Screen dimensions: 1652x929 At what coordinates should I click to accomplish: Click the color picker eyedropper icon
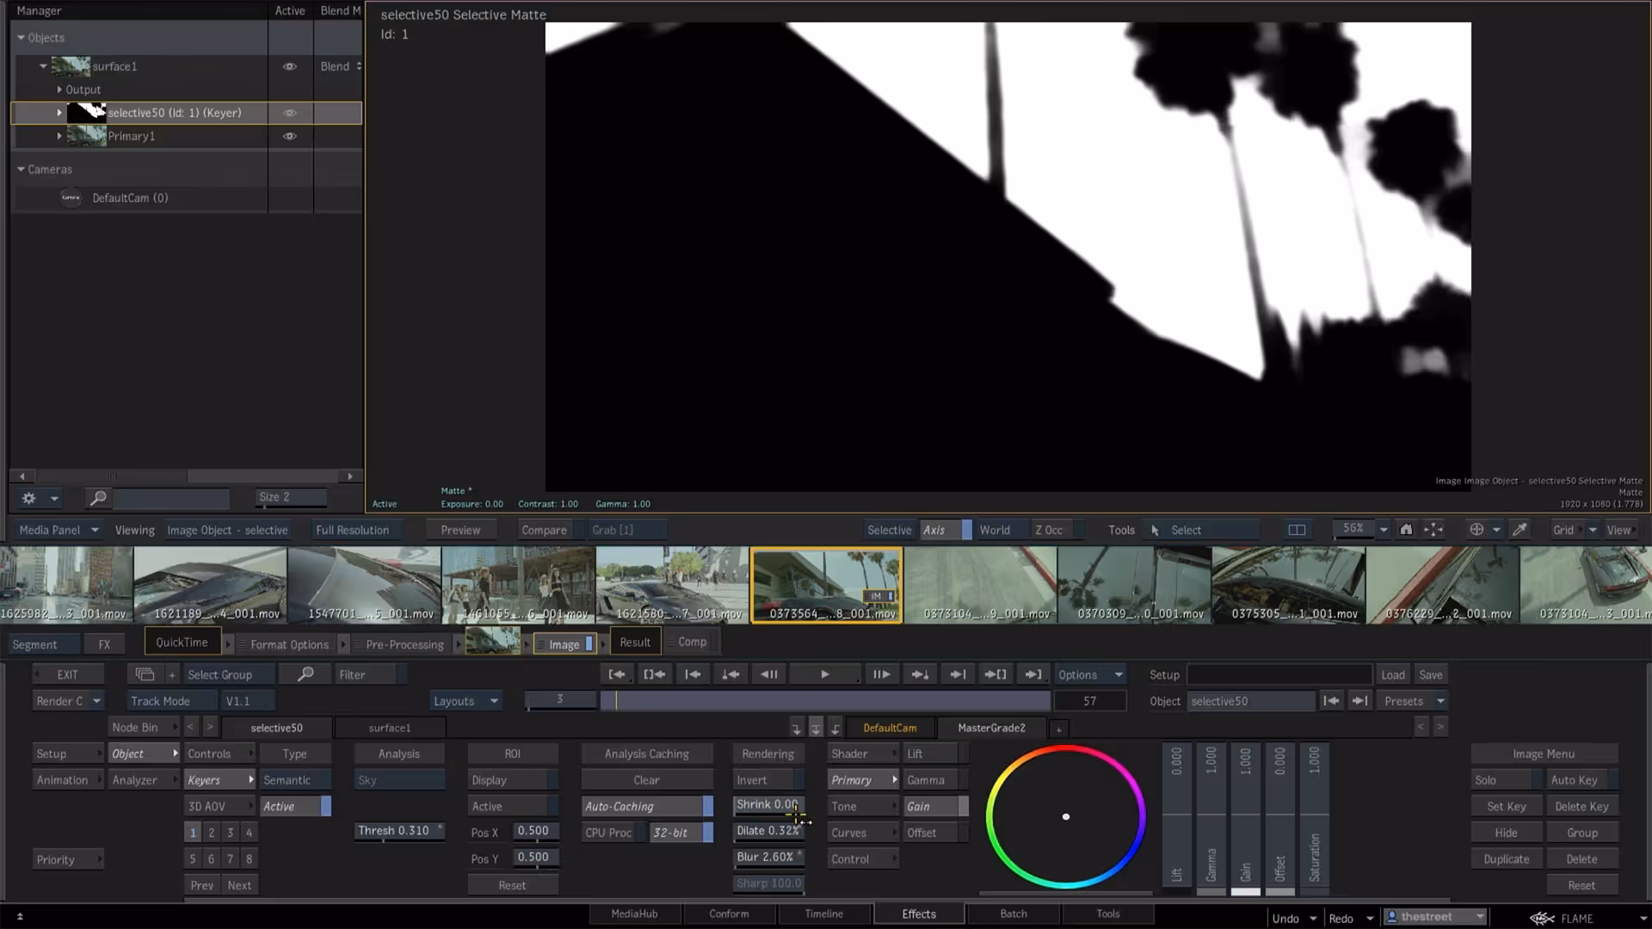(x=1520, y=530)
